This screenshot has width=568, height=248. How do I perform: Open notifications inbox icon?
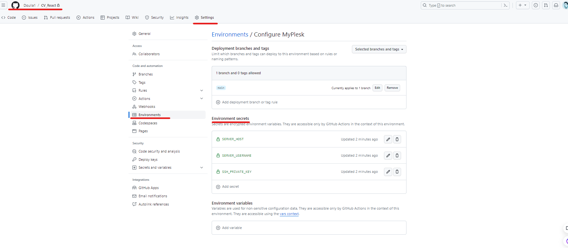[556, 5]
